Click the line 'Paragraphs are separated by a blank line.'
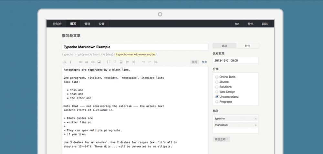Screen dimensions: 323x154 97,70
